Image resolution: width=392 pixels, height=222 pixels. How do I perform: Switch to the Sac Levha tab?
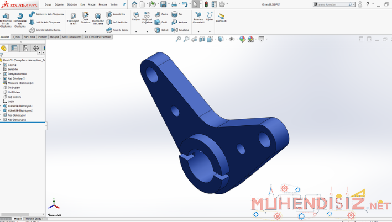click(29, 37)
